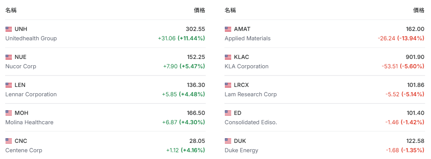Image resolution: width=431 pixels, height=159 pixels.
Task: Click the US flag icon beside UNH
Action: [x=9, y=29]
